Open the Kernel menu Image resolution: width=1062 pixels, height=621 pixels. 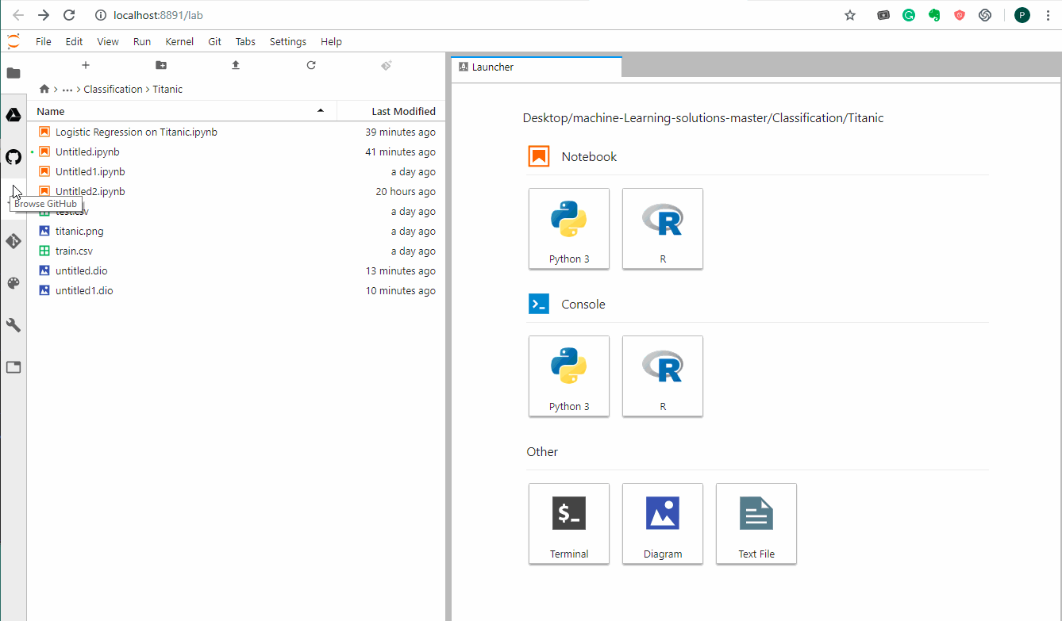(x=179, y=41)
